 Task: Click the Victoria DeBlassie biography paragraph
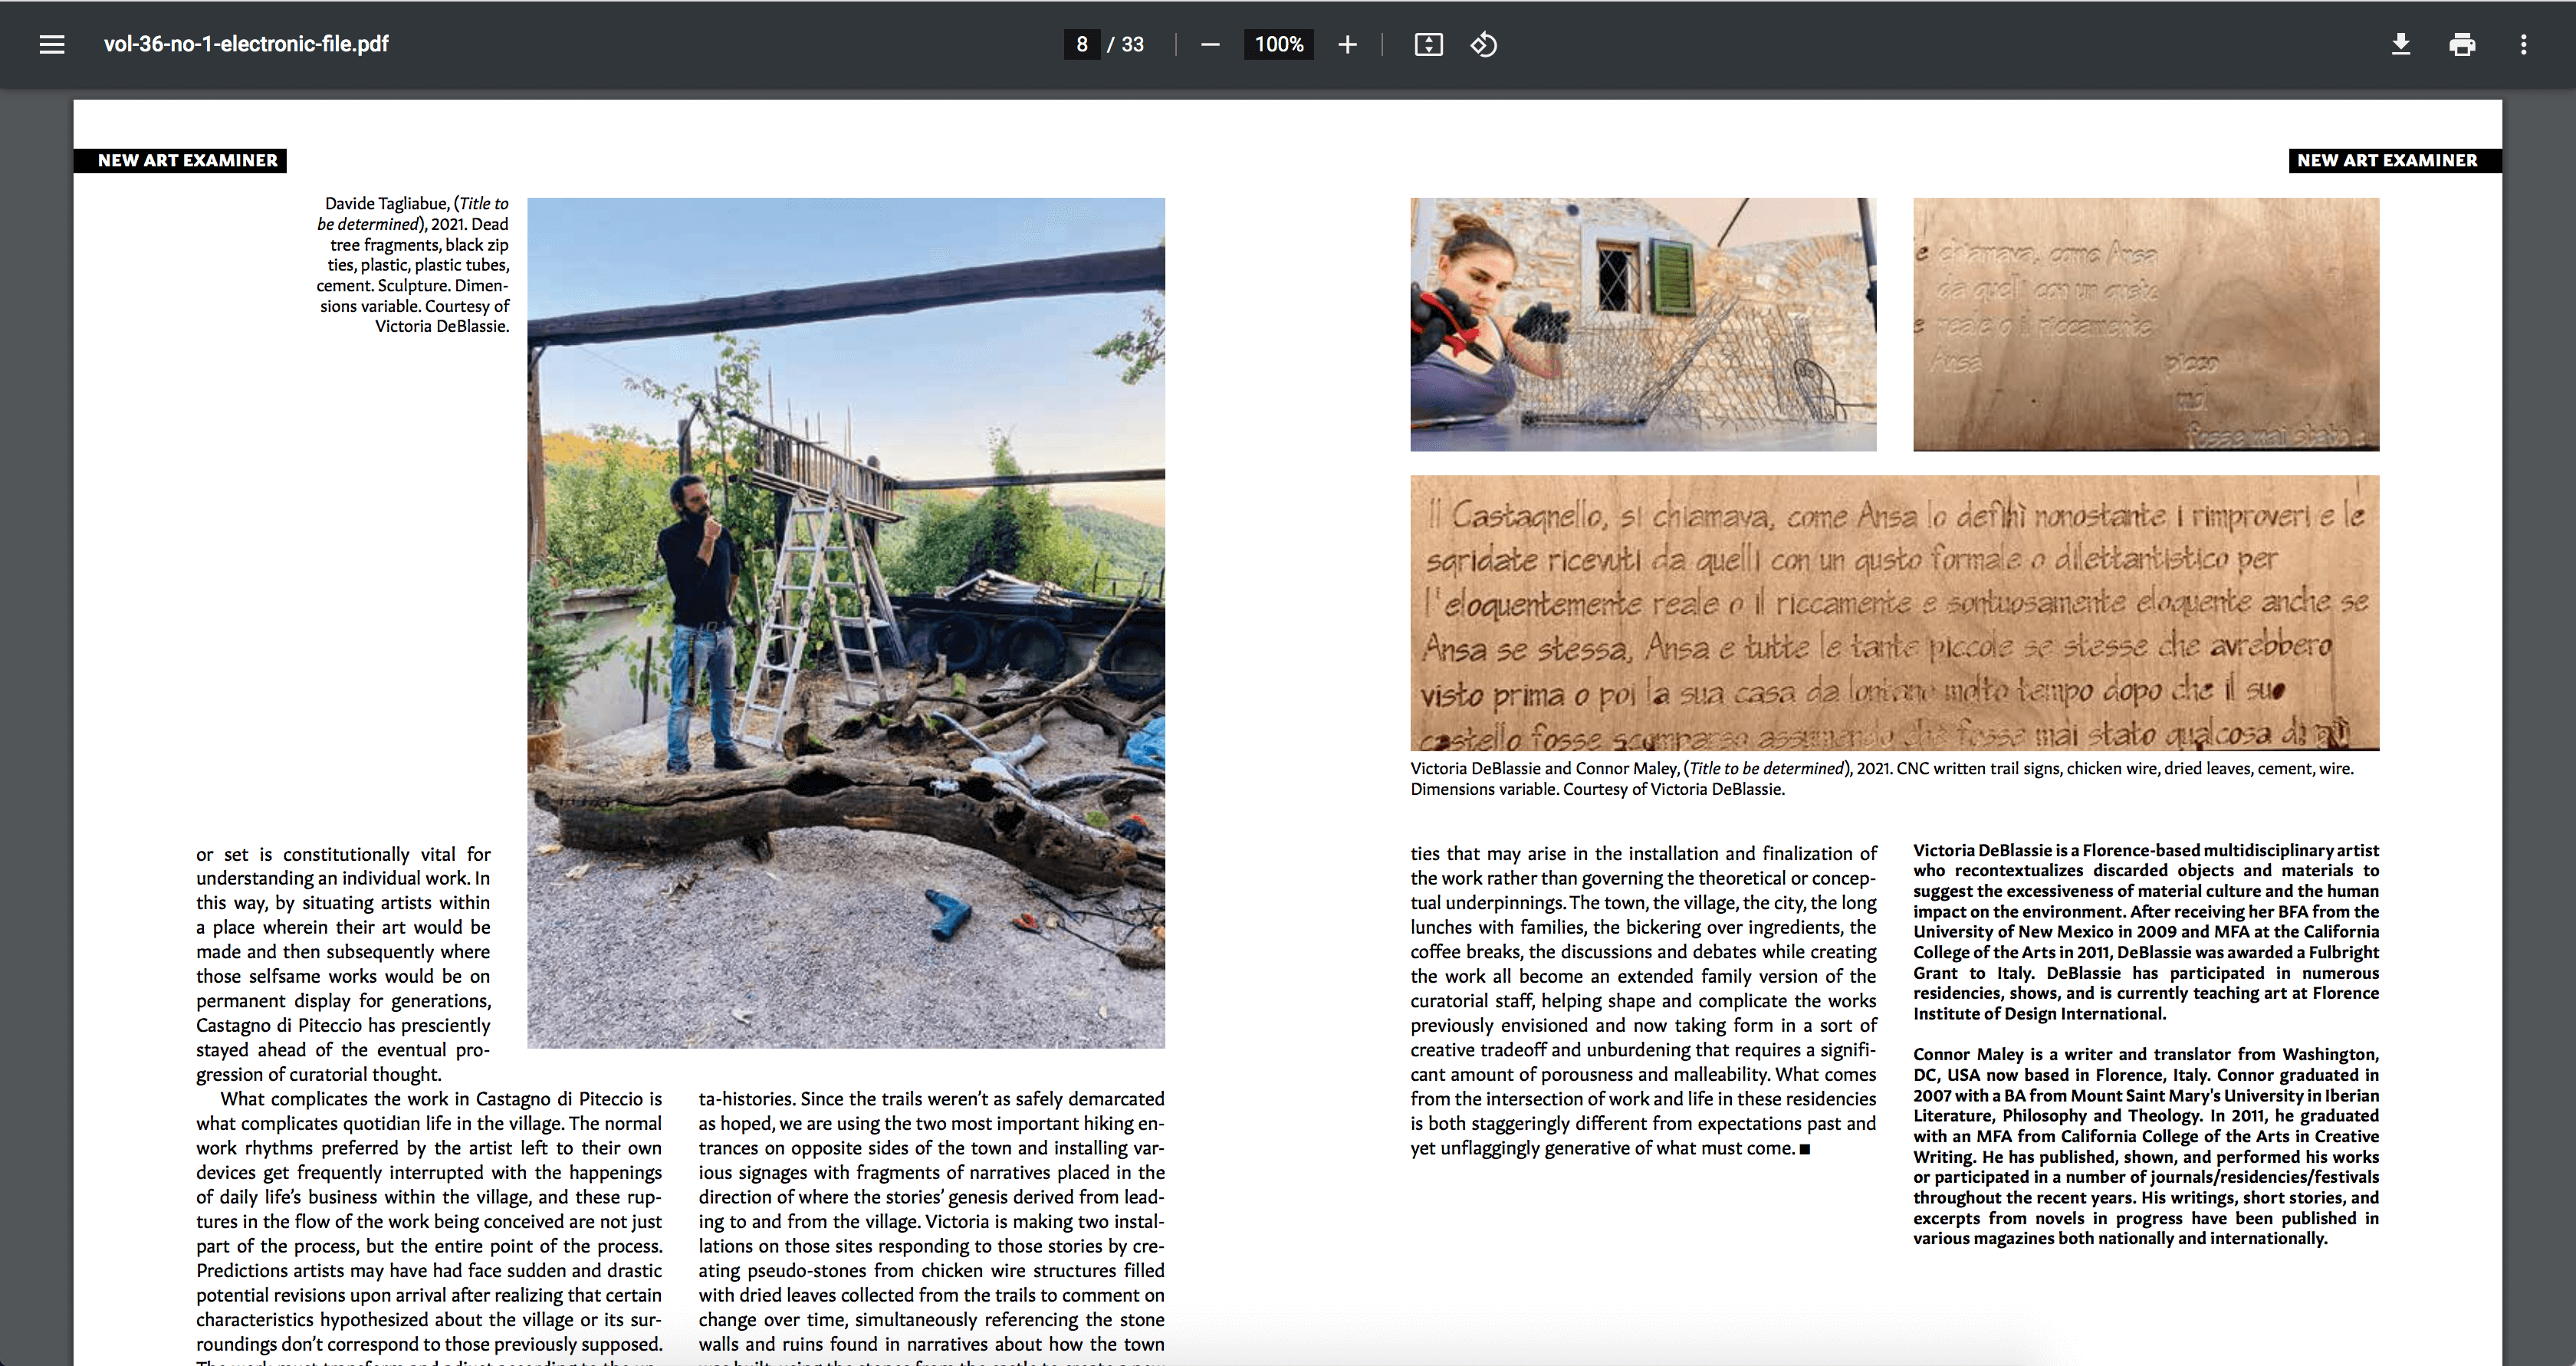(2146, 932)
